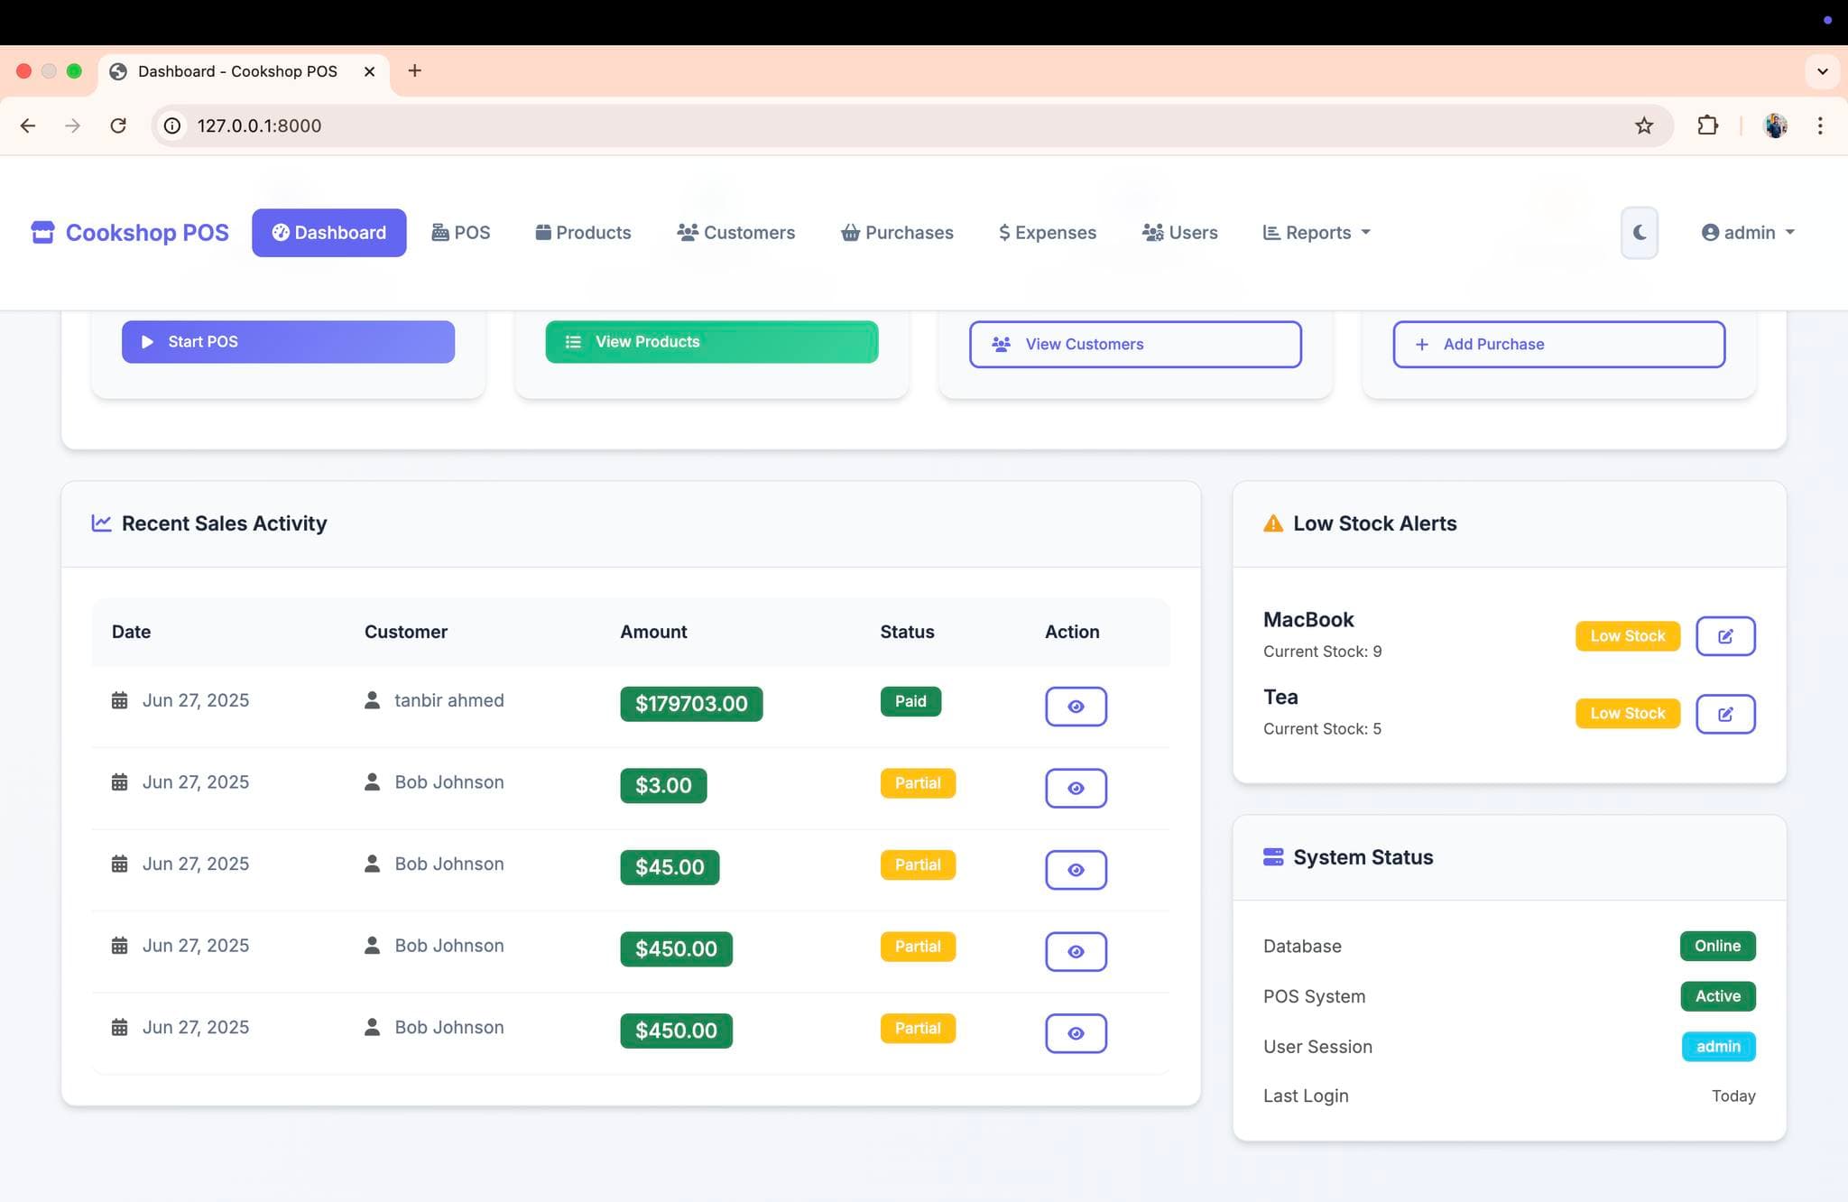Click the $179703.00 amount badge
Screen dimensions: 1848x1202
pyautogui.click(x=691, y=704)
